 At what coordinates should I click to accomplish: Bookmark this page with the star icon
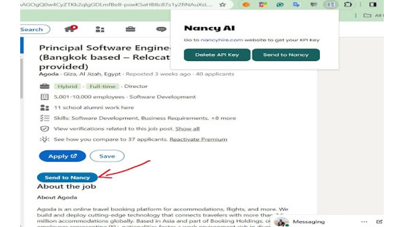pos(222,4)
